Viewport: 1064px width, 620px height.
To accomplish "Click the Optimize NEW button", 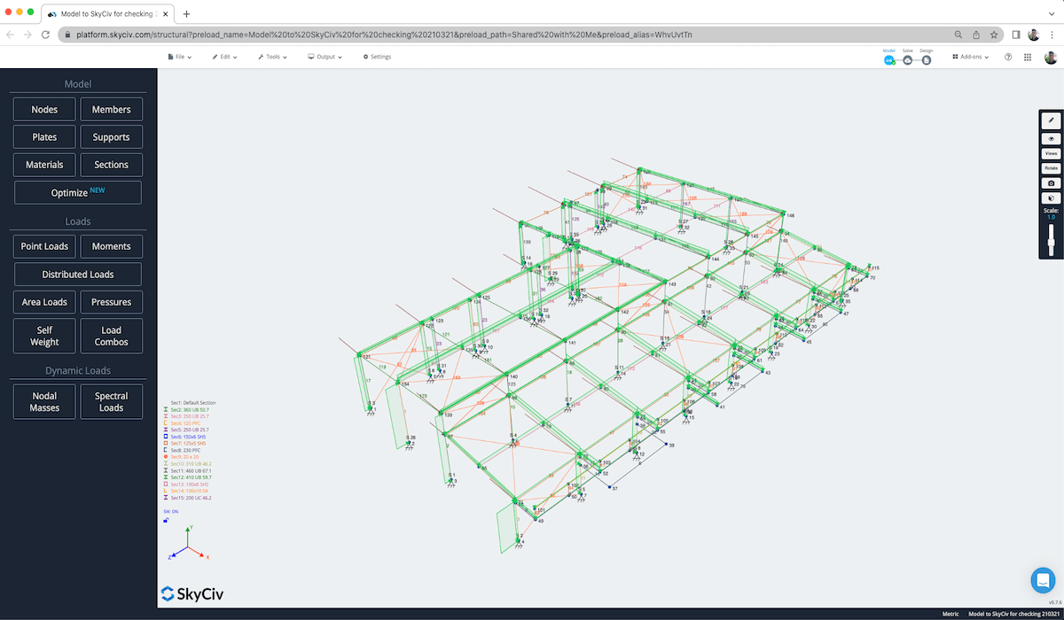I will tap(77, 191).
